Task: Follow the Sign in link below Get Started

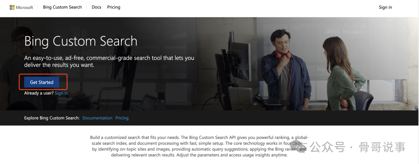Action: (61, 93)
